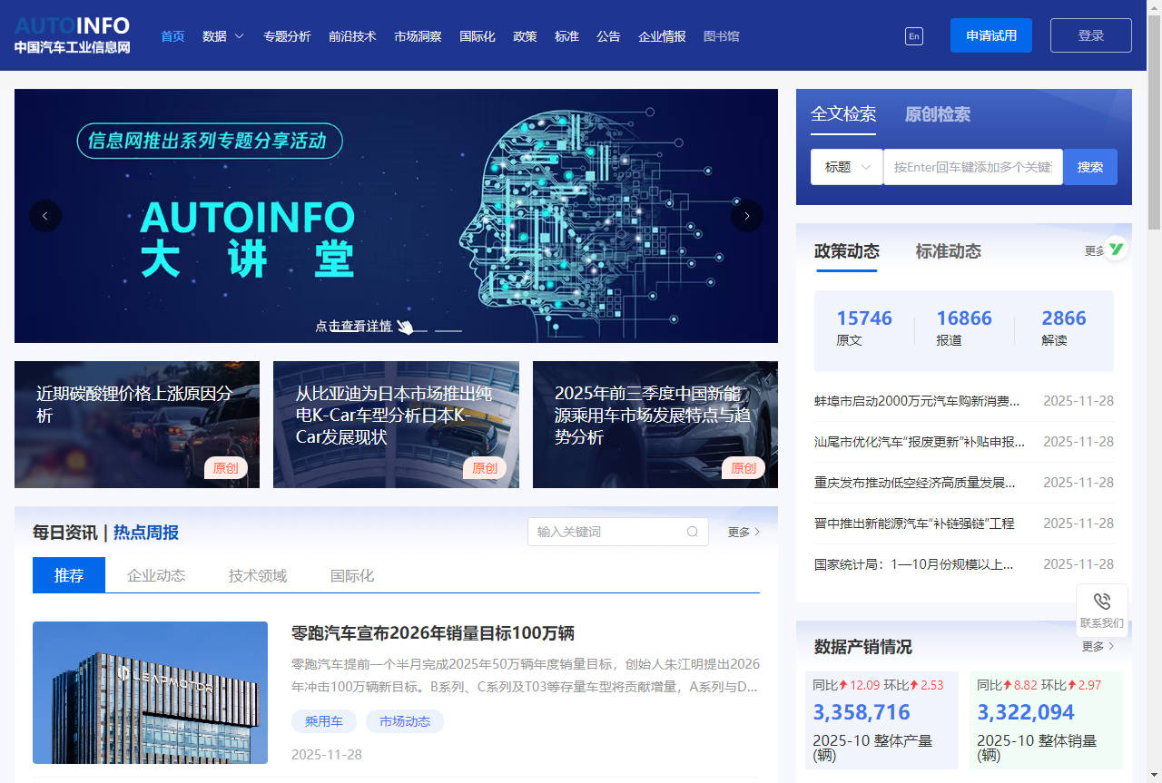Click the magnifier icon in the keyword search box
This screenshot has width=1162, height=783.
click(x=692, y=532)
